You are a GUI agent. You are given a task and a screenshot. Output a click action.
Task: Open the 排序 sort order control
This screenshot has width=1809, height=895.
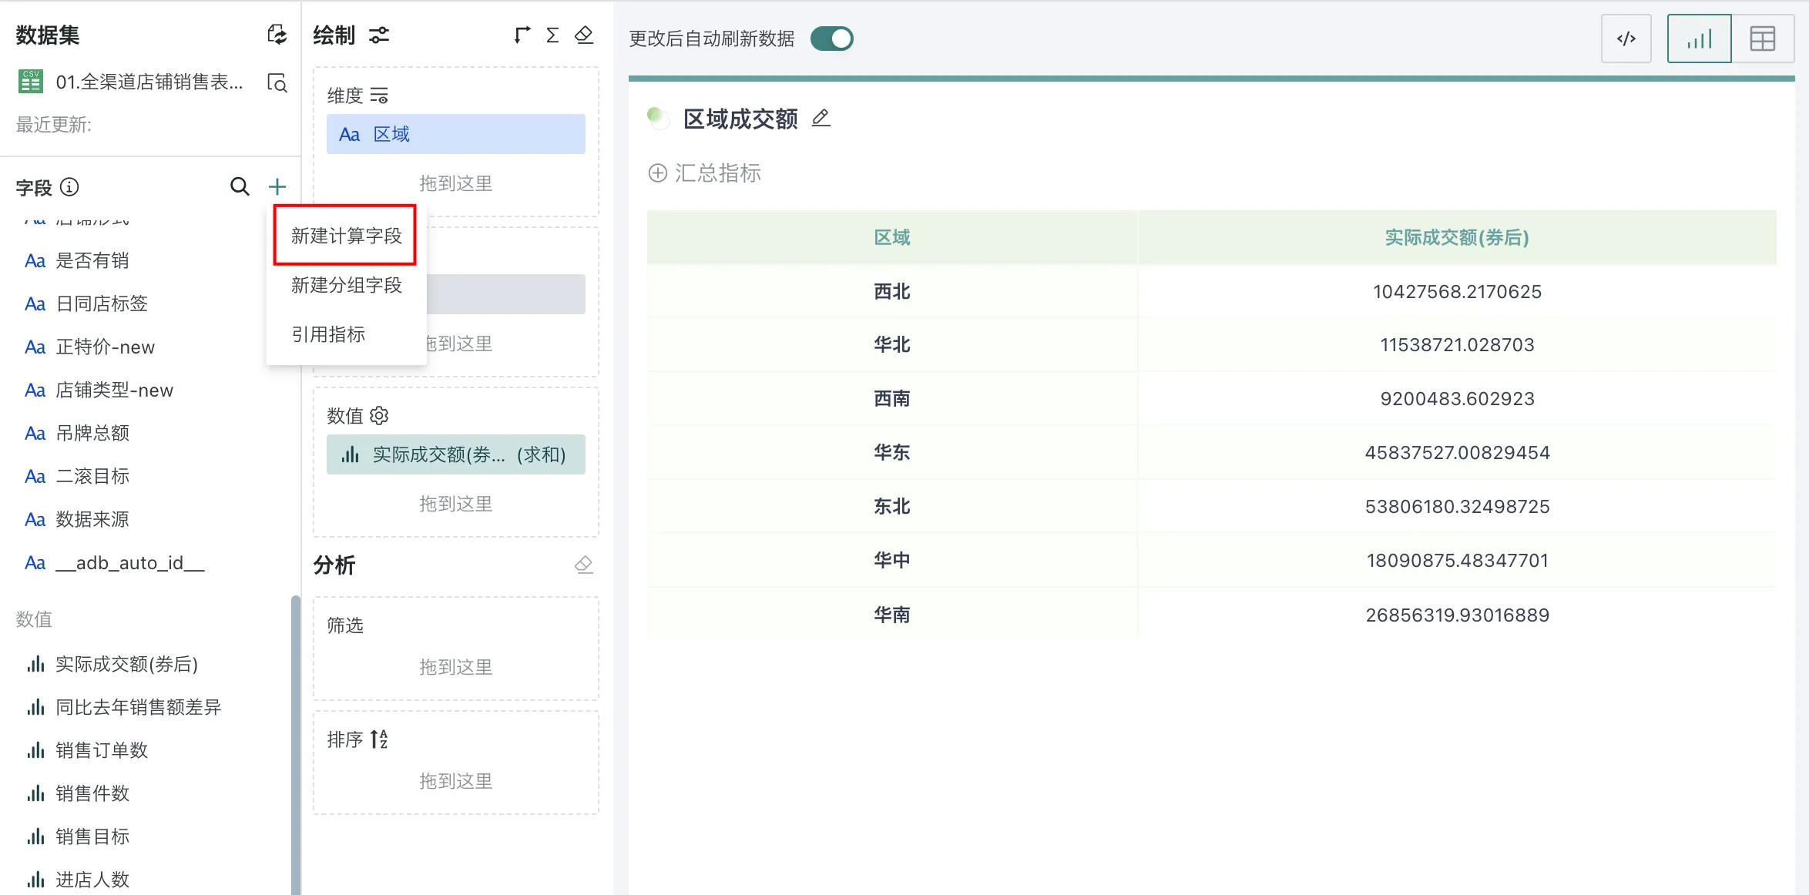coord(379,739)
